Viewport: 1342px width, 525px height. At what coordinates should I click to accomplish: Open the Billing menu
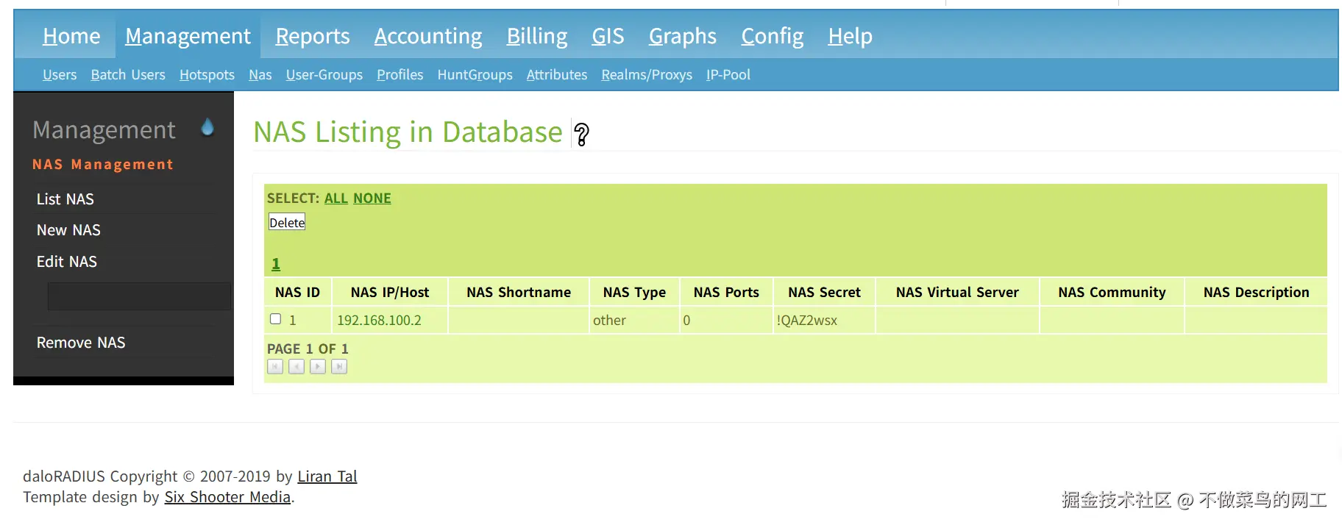point(537,36)
